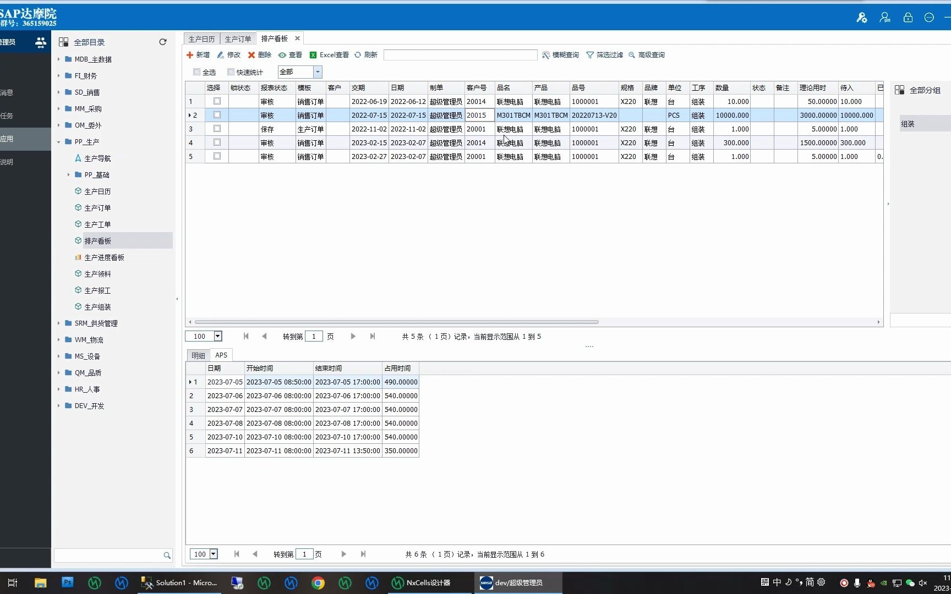
Task: Open File Explorer from the taskbar
Action: 40,583
